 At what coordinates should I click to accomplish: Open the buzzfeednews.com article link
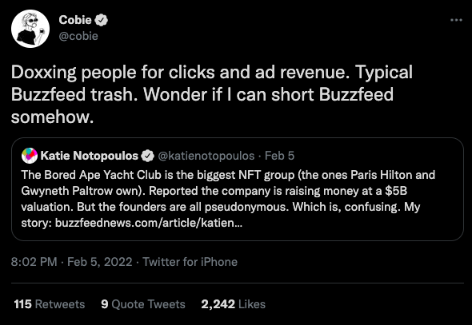pyautogui.click(x=149, y=223)
